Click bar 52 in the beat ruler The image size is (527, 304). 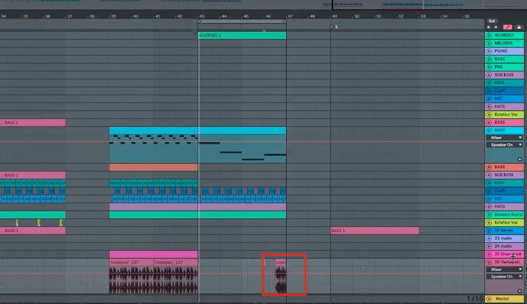(x=401, y=16)
